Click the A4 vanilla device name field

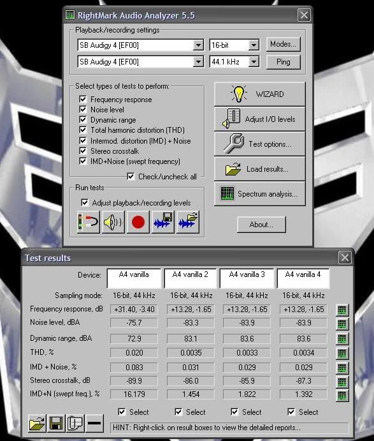pyautogui.click(x=134, y=278)
